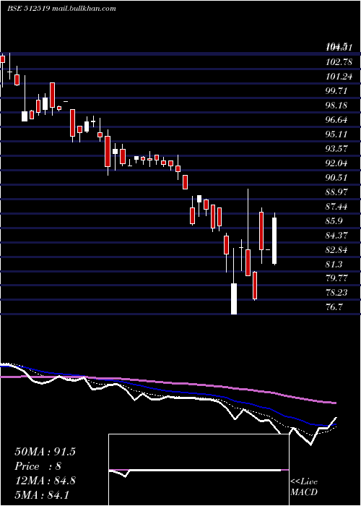Image resolution: width=361 pixels, height=506 pixels.
Task: Click the 101.24 price axis label
Action: [x=339, y=77]
